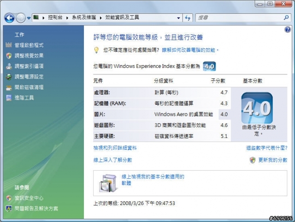Open the recent pages dropdown arrow
The width and height of the screenshot is (295, 222).
pyautogui.click(x=29, y=18)
